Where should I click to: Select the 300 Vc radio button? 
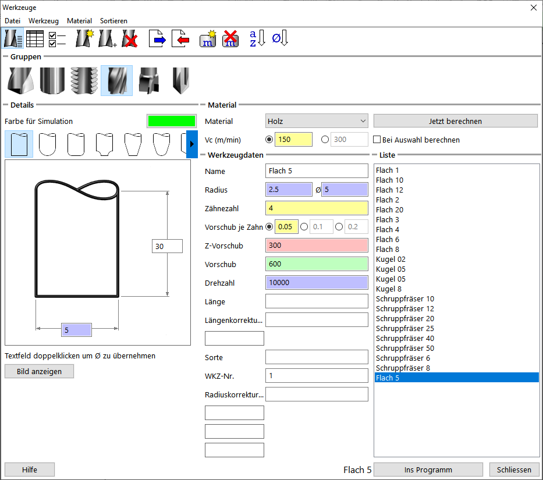(x=325, y=140)
